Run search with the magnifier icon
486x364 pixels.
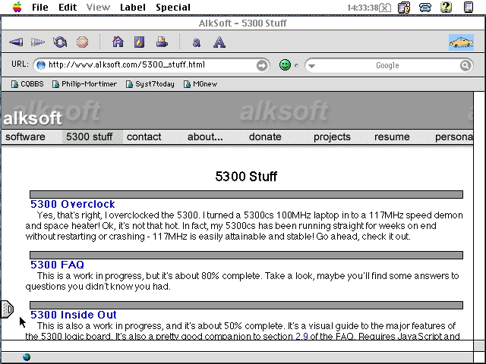(x=465, y=65)
